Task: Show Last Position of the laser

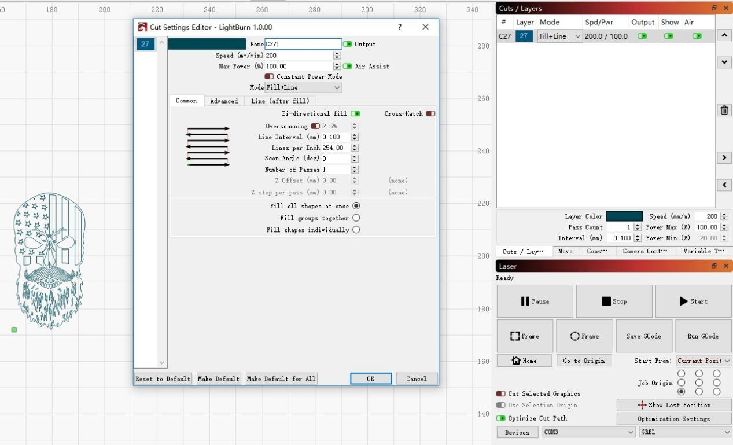Action: (673, 405)
